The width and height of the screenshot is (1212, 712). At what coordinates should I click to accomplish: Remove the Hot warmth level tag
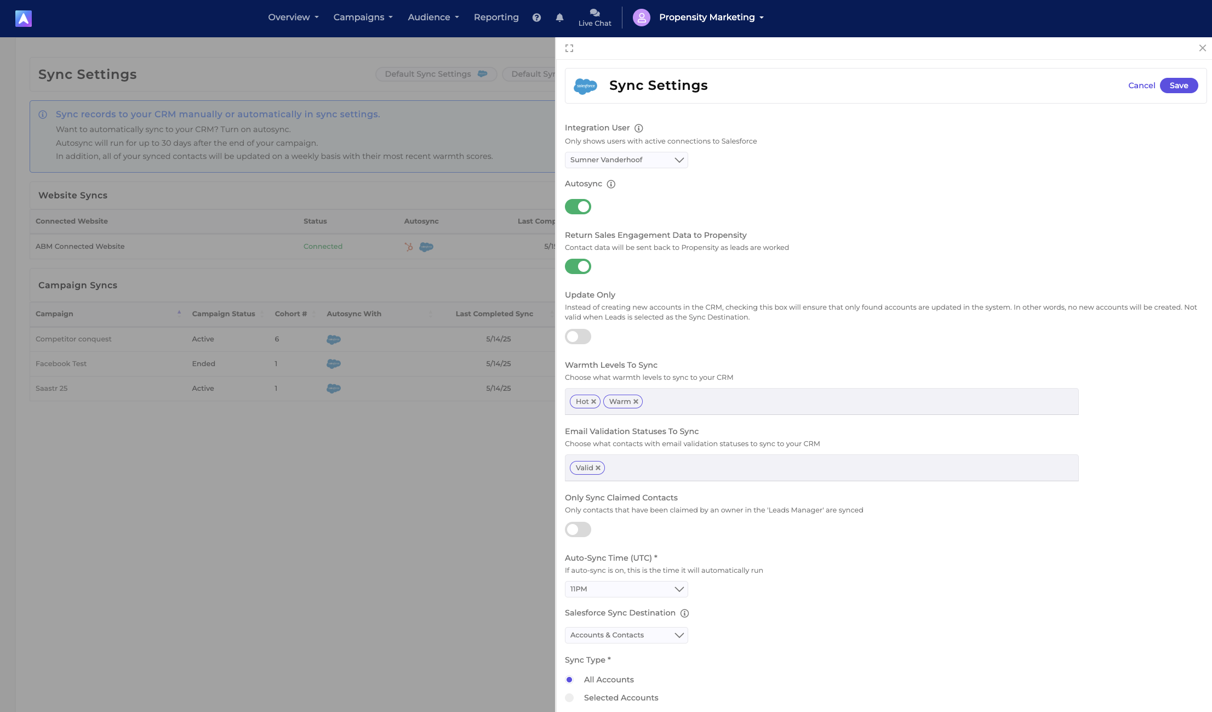pyautogui.click(x=593, y=402)
